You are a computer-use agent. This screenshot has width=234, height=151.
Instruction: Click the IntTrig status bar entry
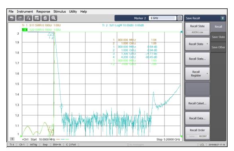(x=34, y=145)
